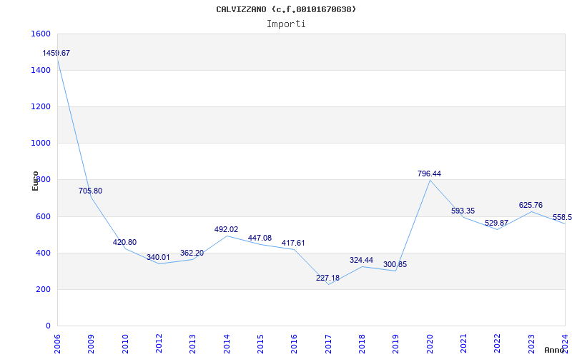Image resolution: width=572 pixels, height=357 pixels.
Task: Click the 529.87 data label
Action: [x=496, y=223]
